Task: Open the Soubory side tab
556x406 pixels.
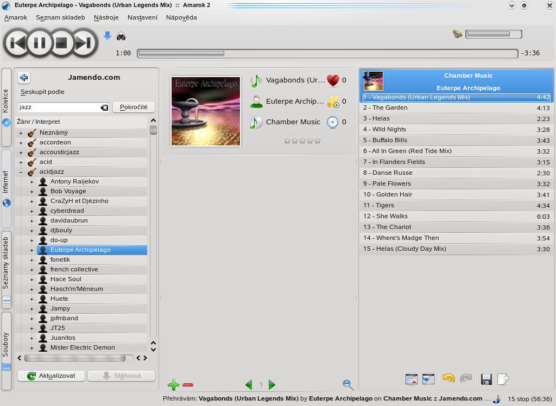Action: coord(7,351)
